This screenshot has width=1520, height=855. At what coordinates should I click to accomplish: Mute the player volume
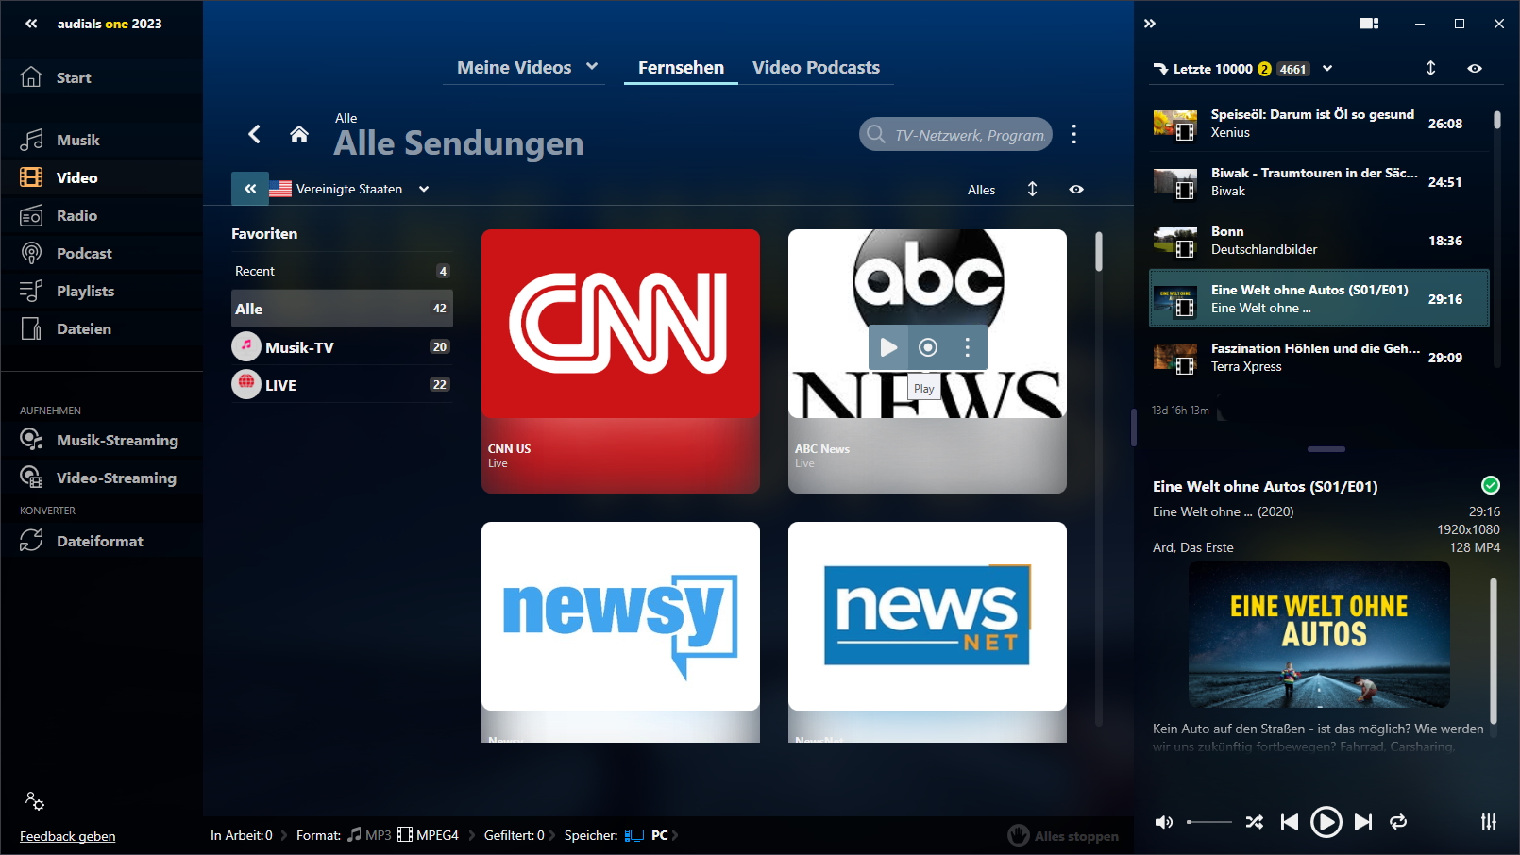coord(1164,822)
